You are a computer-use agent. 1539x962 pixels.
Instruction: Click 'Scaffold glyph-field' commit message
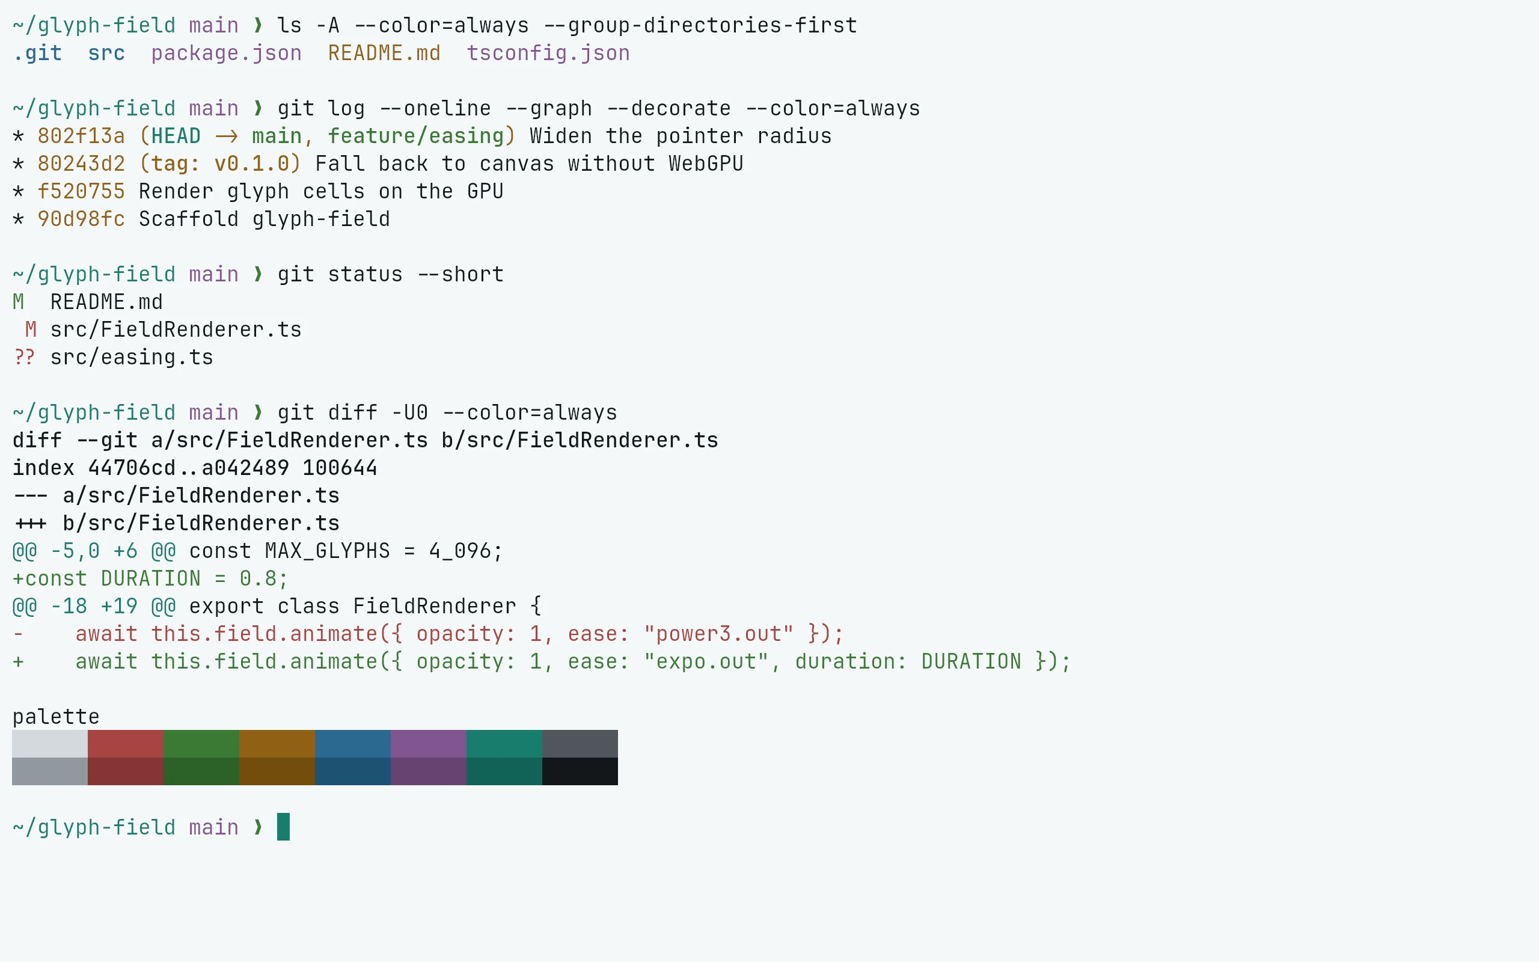265,219
